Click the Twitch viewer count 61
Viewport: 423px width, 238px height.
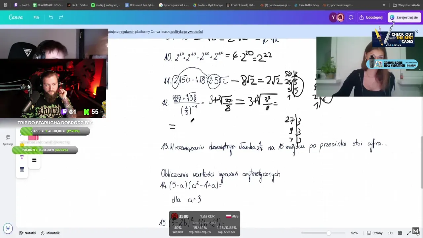pos(69,112)
